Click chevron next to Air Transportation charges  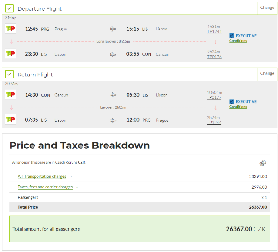tap(71, 177)
